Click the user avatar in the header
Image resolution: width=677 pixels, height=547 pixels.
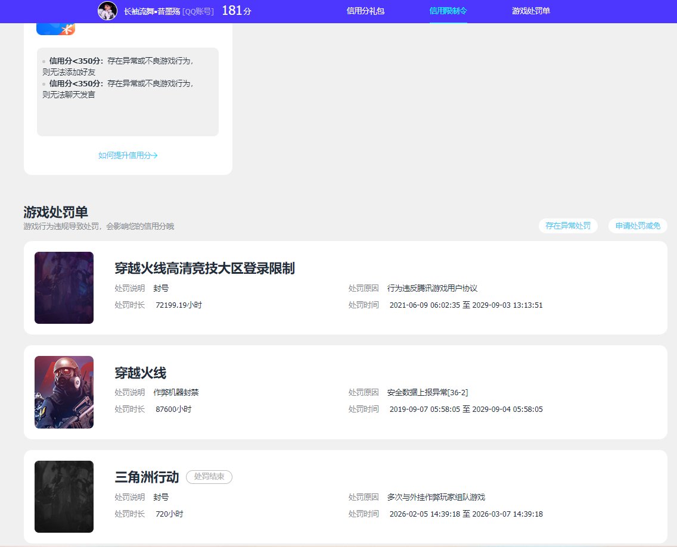(x=107, y=11)
